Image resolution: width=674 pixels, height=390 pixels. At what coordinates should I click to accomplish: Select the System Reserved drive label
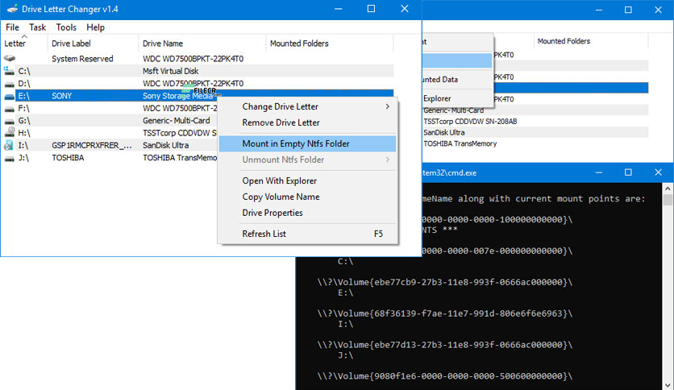tap(82, 58)
